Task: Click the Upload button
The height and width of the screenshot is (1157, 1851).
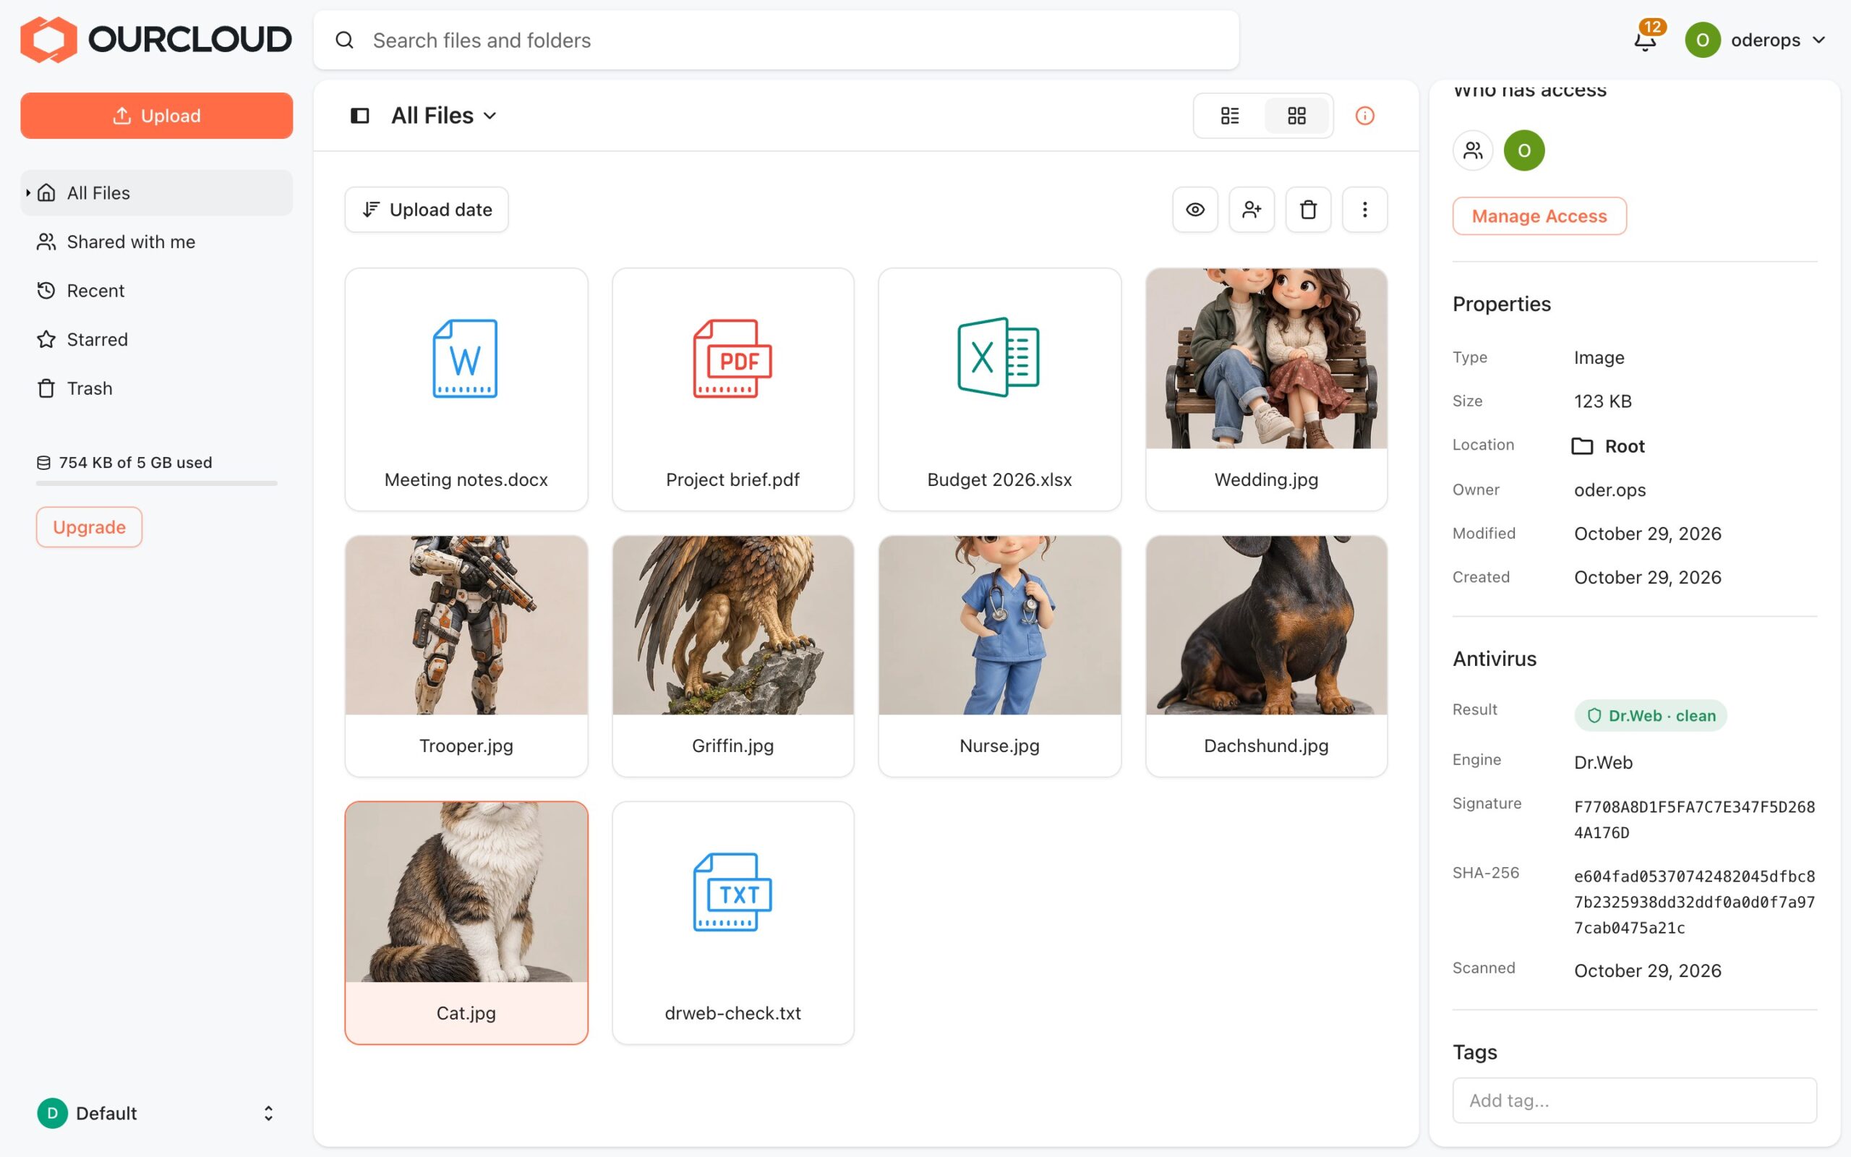Action: click(x=157, y=116)
